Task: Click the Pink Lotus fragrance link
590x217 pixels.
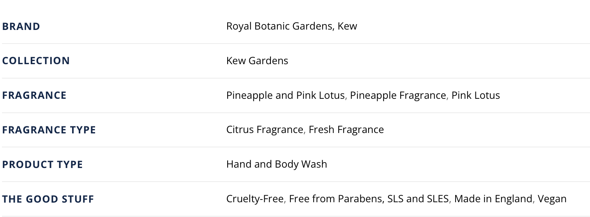Action: point(475,95)
